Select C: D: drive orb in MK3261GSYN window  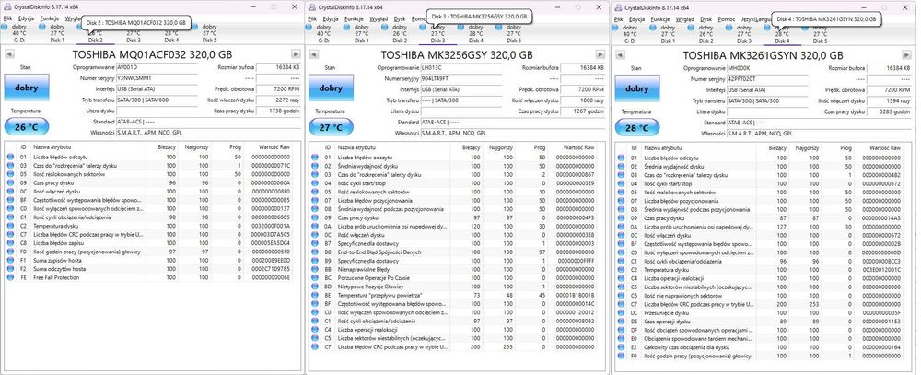coord(617,27)
